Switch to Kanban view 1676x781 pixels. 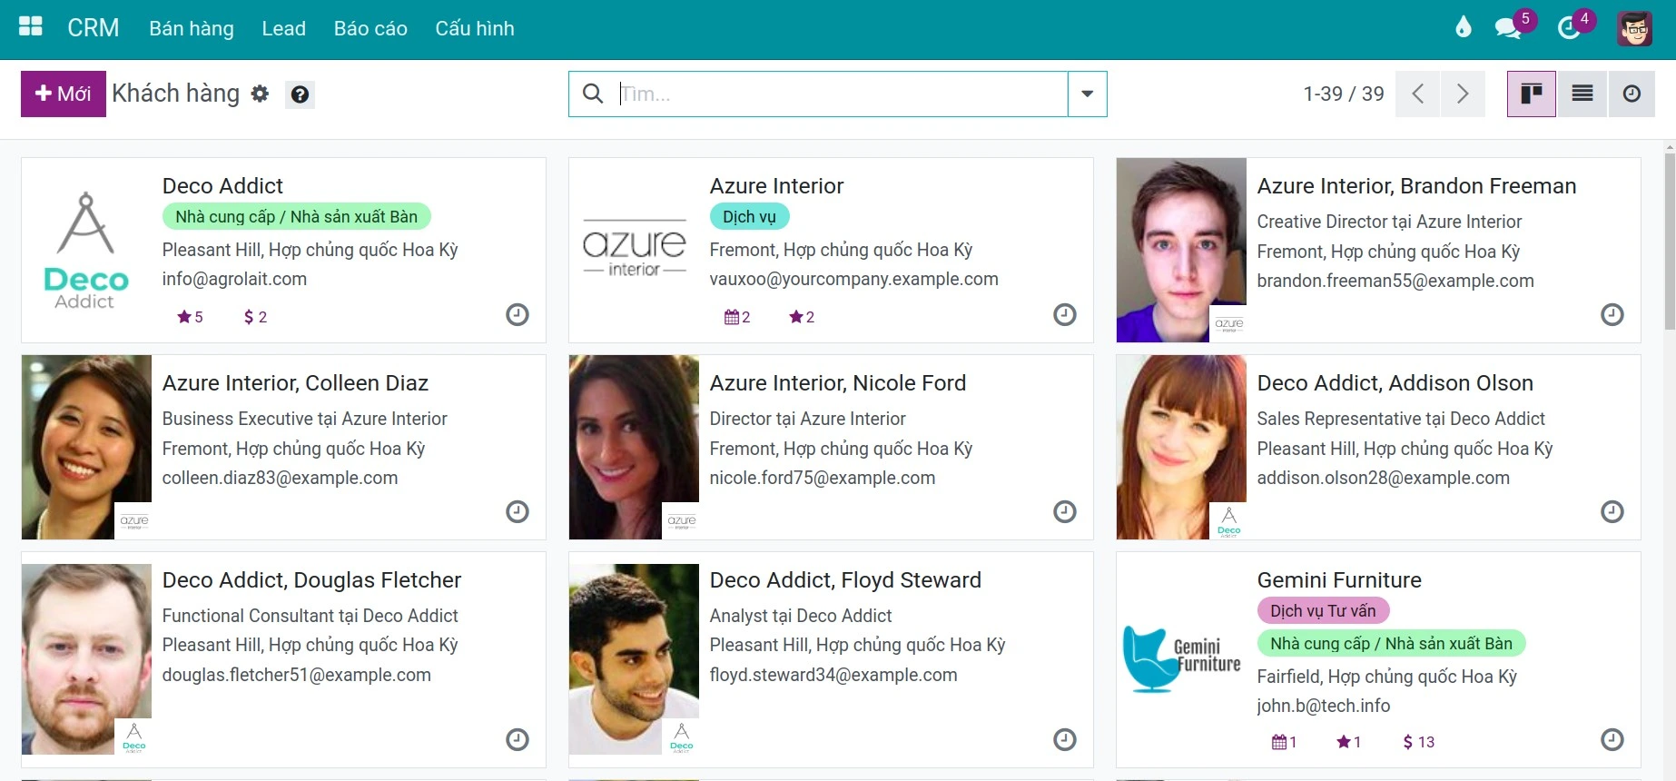[x=1532, y=94]
